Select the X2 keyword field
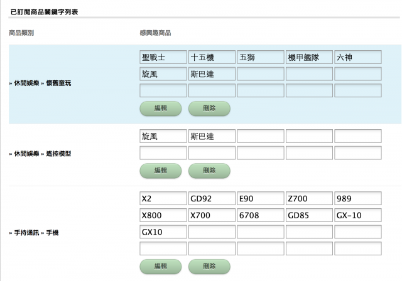This screenshot has width=402, height=281. [163, 198]
